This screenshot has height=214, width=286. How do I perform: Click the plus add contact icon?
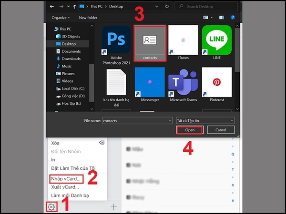tap(114, 207)
